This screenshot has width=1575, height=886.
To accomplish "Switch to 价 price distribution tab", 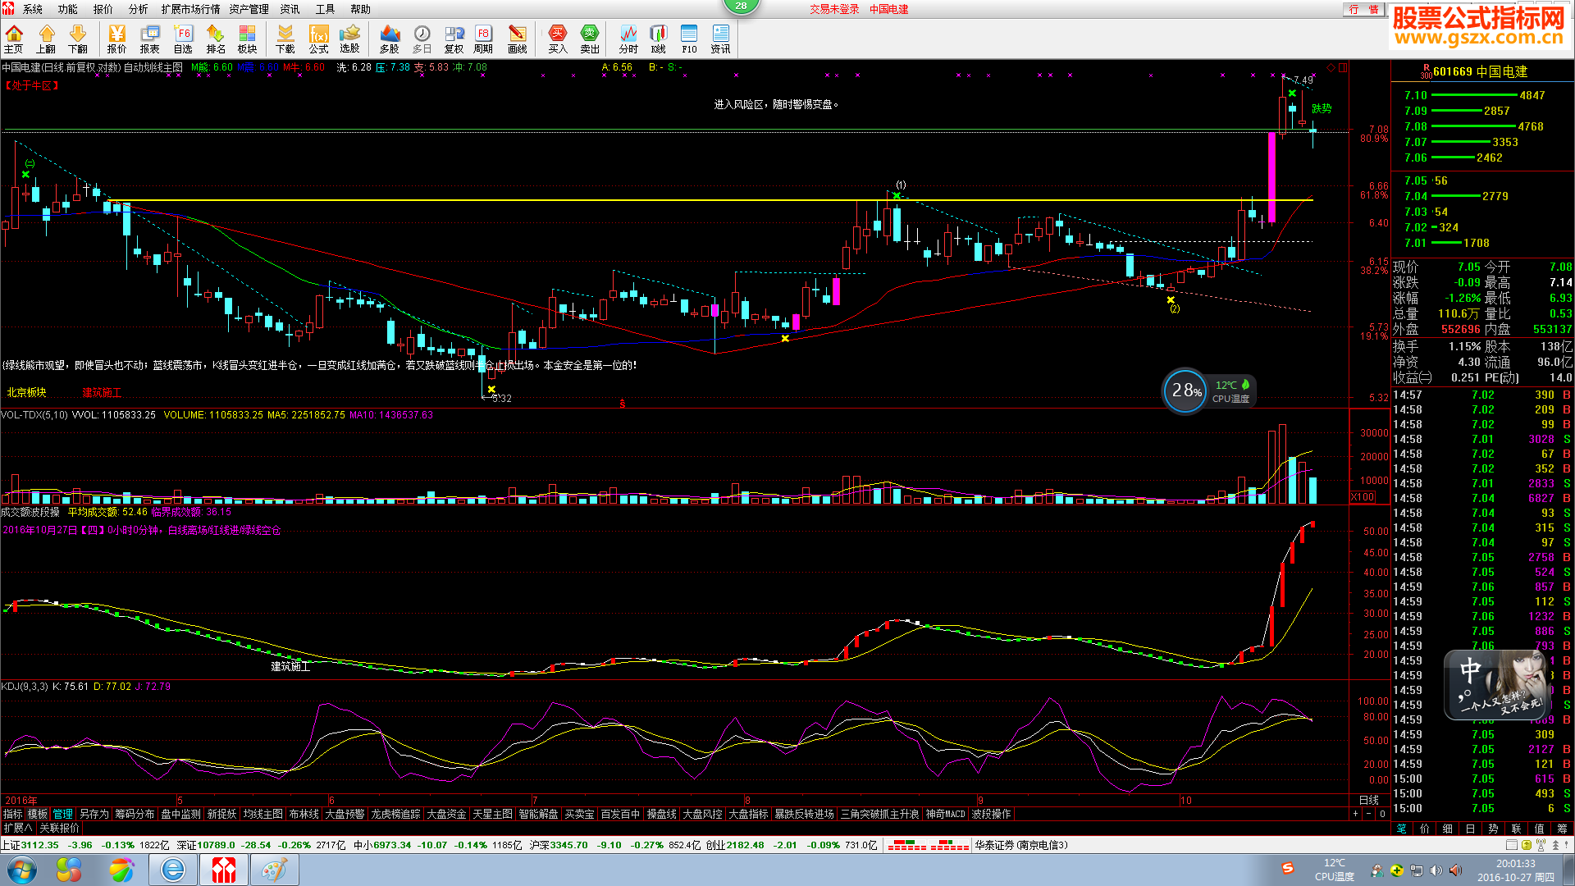I will tap(1425, 829).
